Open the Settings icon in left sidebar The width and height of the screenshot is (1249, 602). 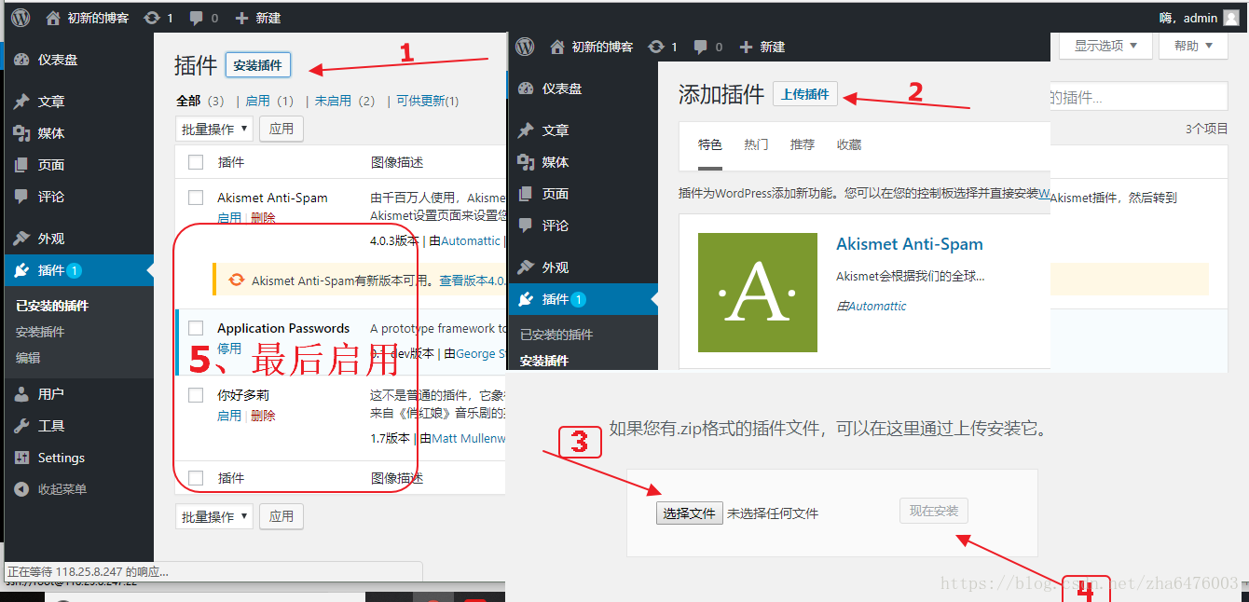(x=21, y=458)
